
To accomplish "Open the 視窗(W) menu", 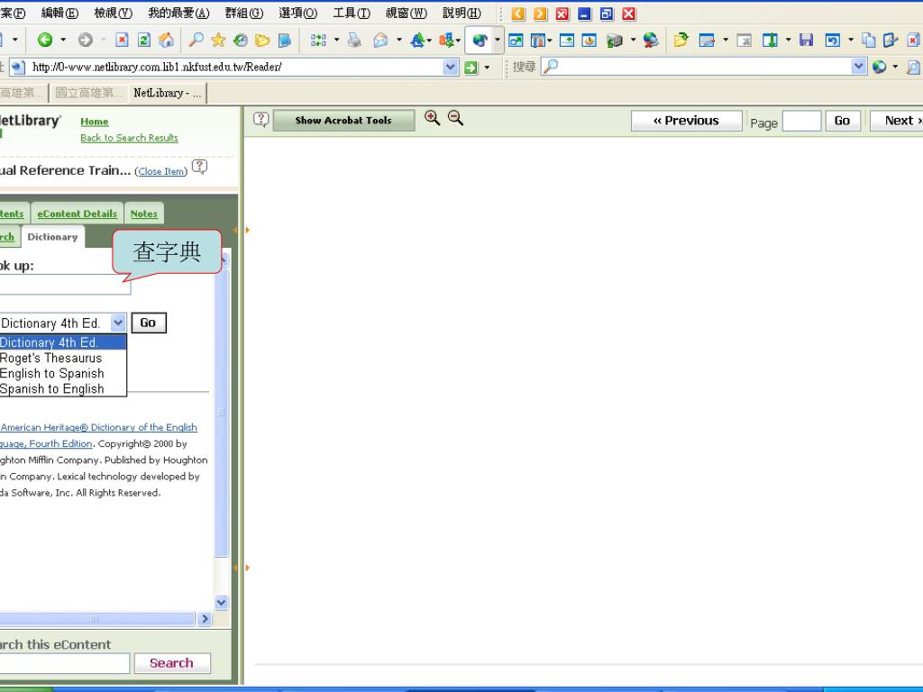I will (x=407, y=13).
